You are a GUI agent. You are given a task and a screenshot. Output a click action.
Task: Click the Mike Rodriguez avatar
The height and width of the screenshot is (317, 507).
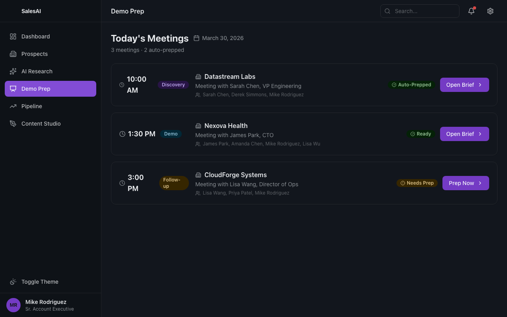(13, 305)
